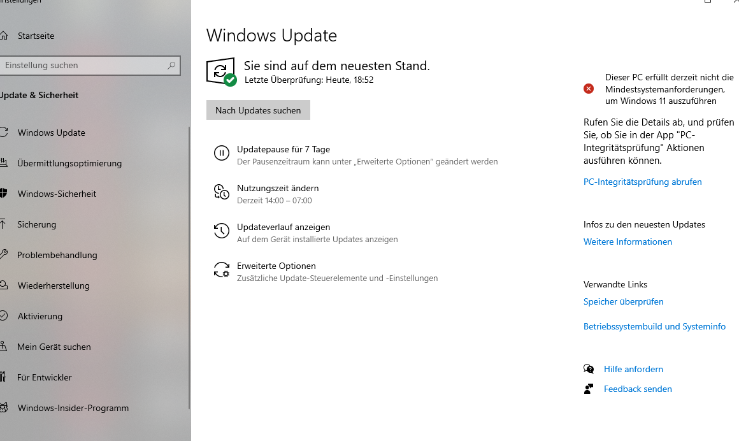Click 'Letzte Überprüfung: Heute, 18:52' text

tap(309, 80)
